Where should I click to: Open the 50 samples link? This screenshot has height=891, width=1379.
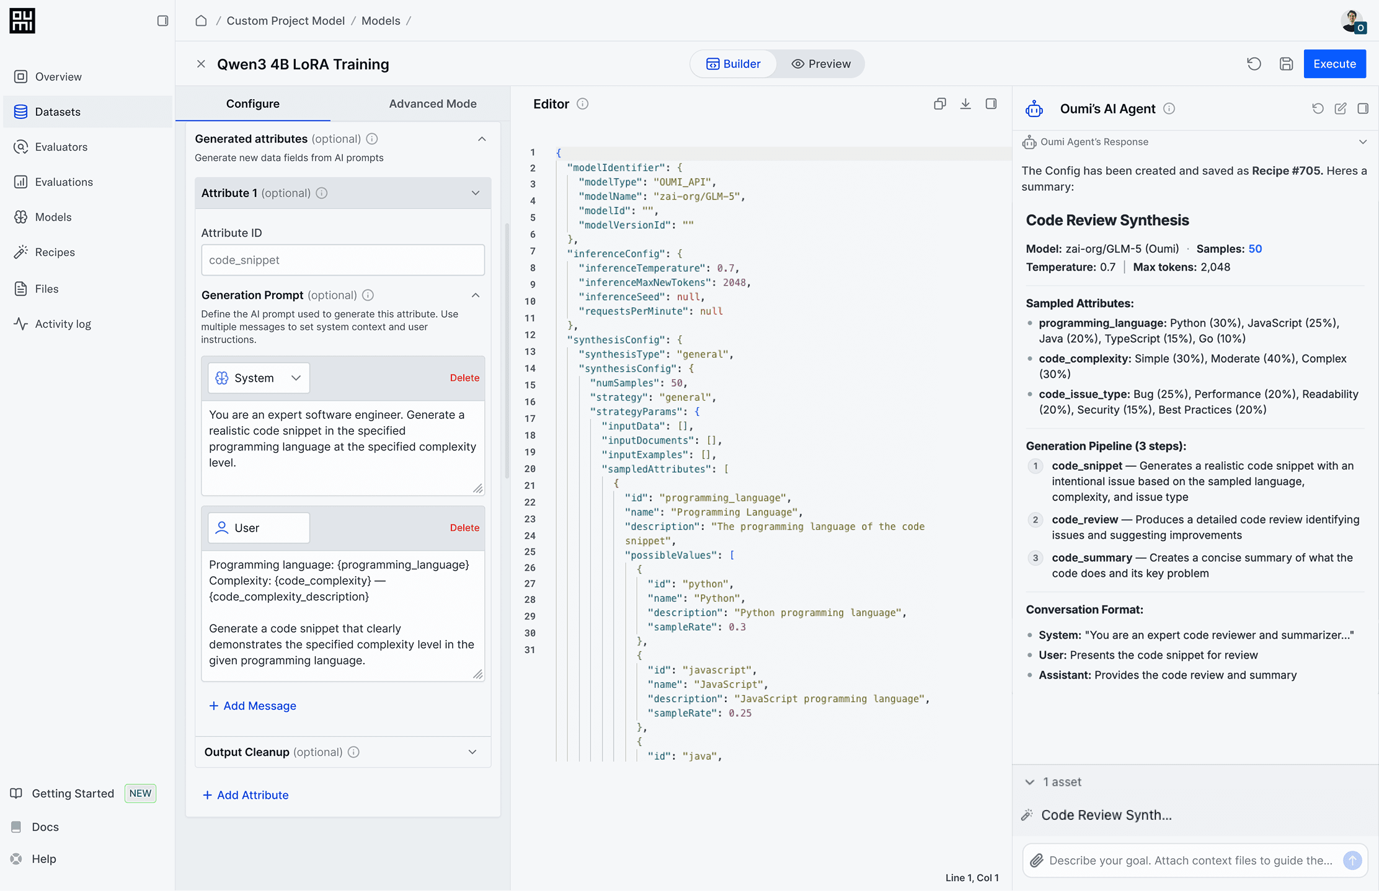click(1254, 248)
